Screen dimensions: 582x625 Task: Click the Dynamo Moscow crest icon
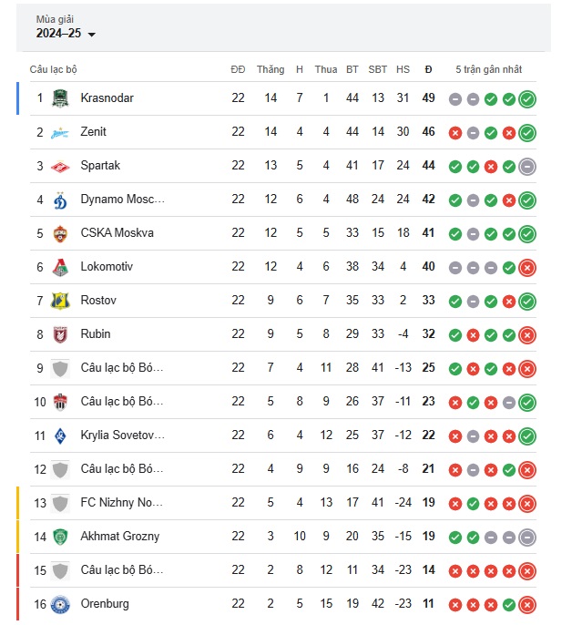click(x=60, y=200)
